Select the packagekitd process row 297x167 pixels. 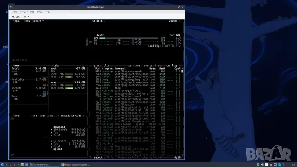138,116
